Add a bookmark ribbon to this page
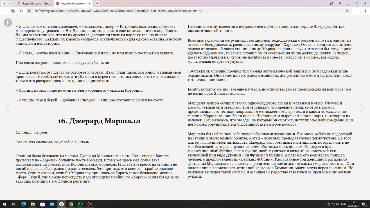The image size is (370, 208). click(362, 18)
